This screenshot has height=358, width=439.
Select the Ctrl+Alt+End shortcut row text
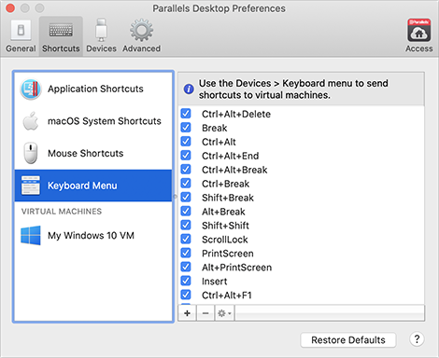tap(230, 156)
